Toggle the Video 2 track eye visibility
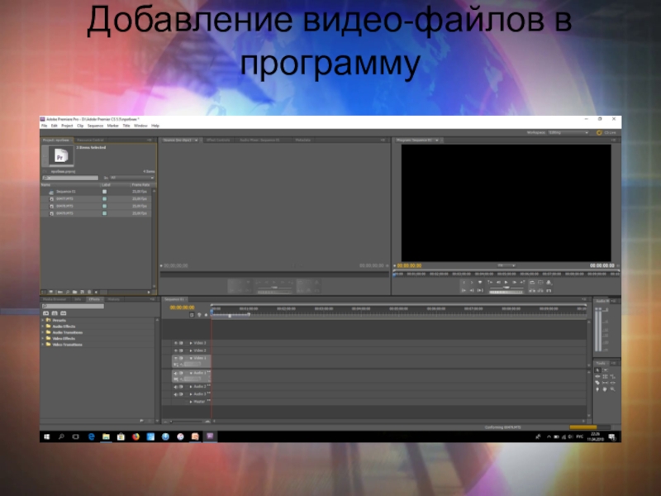 click(175, 351)
